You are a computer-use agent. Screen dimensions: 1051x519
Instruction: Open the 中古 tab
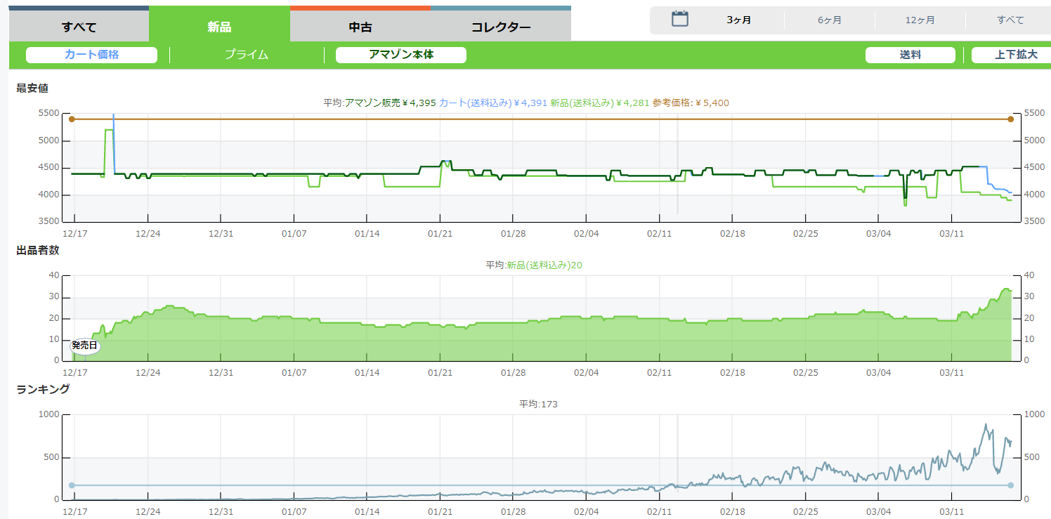coord(360,27)
